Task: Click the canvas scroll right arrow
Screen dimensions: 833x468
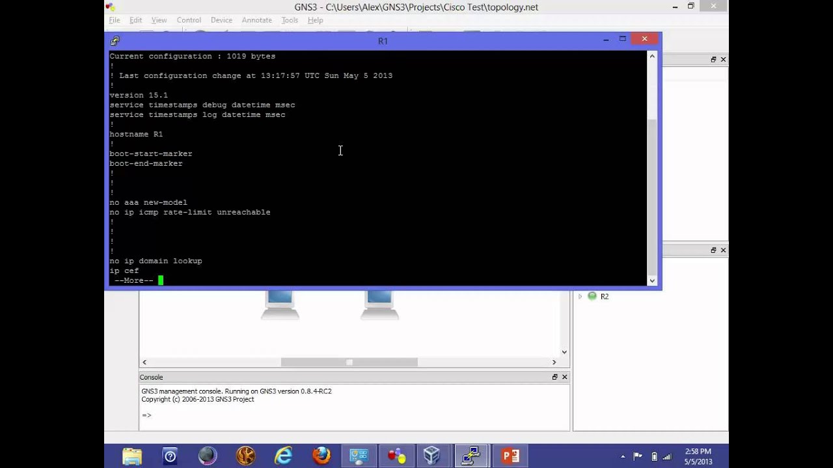Action: pyautogui.click(x=554, y=362)
